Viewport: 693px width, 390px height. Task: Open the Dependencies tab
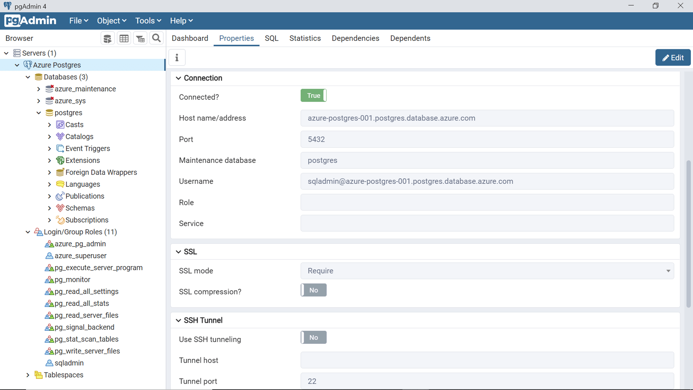pos(355,38)
